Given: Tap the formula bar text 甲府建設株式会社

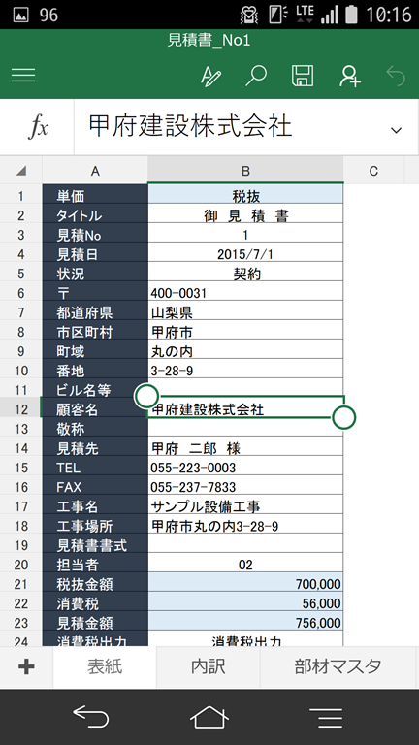Looking at the screenshot, I should point(190,127).
